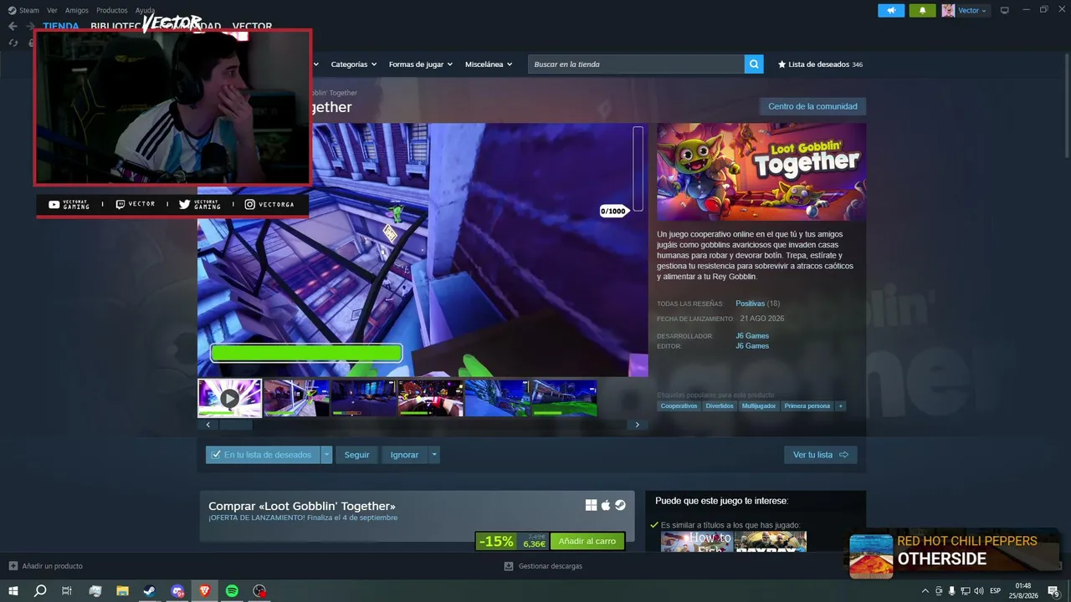The height and width of the screenshot is (602, 1071).
Task: Click 'Añadir al carro' button
Action: 587,541
